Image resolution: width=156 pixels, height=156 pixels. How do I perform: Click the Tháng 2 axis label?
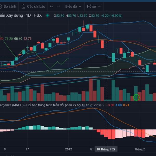(140, 149)
